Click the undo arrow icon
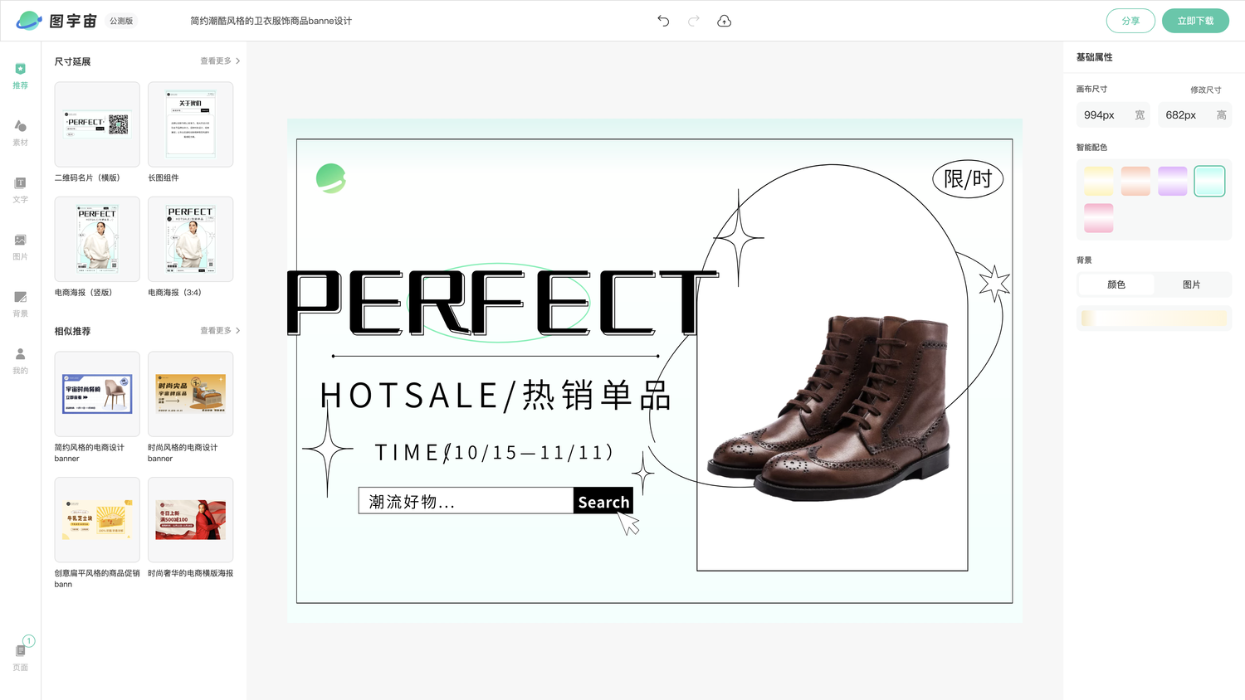 (663, 21)
